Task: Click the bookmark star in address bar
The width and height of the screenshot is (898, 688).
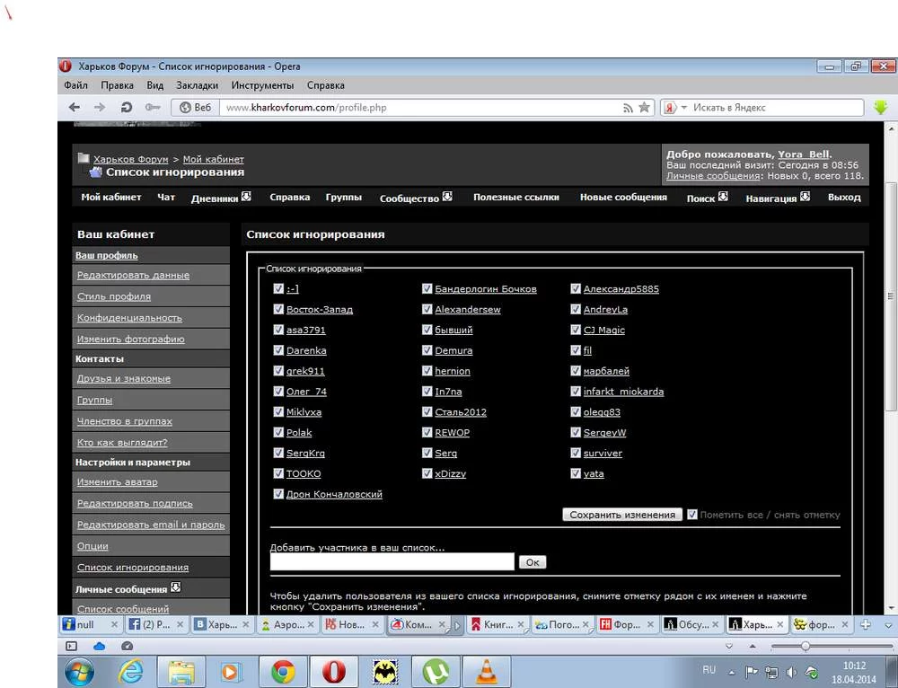Action: pos(644,107)
